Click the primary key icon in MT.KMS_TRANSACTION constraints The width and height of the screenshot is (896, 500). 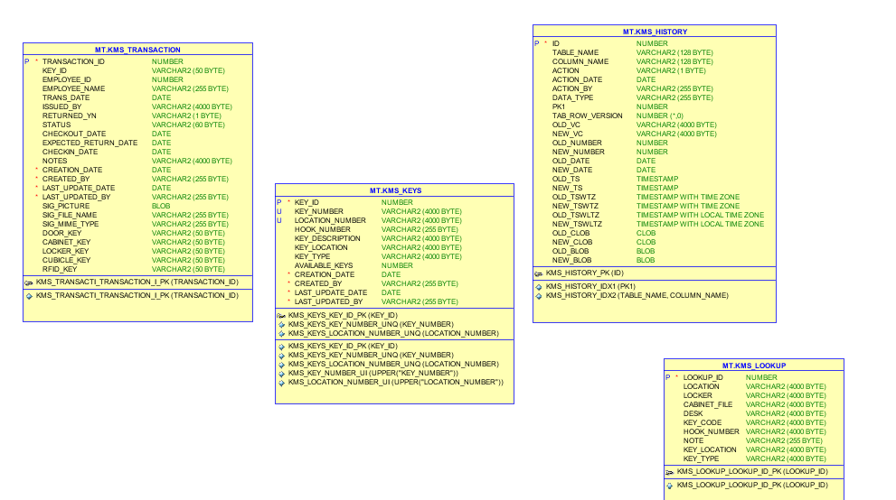[29, 282]
